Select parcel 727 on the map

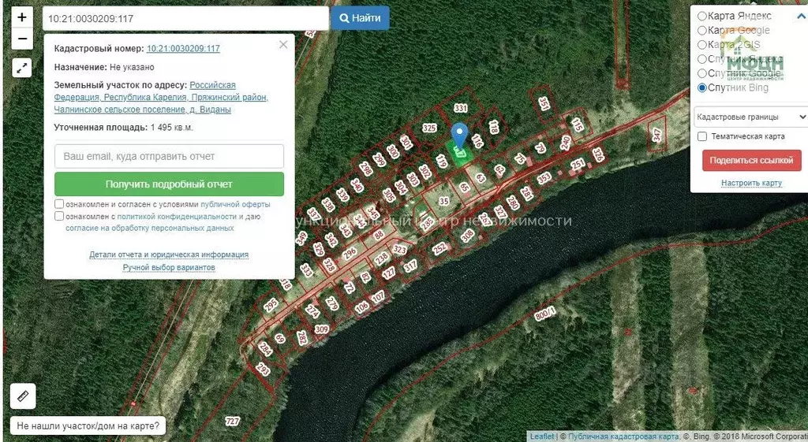233,422
